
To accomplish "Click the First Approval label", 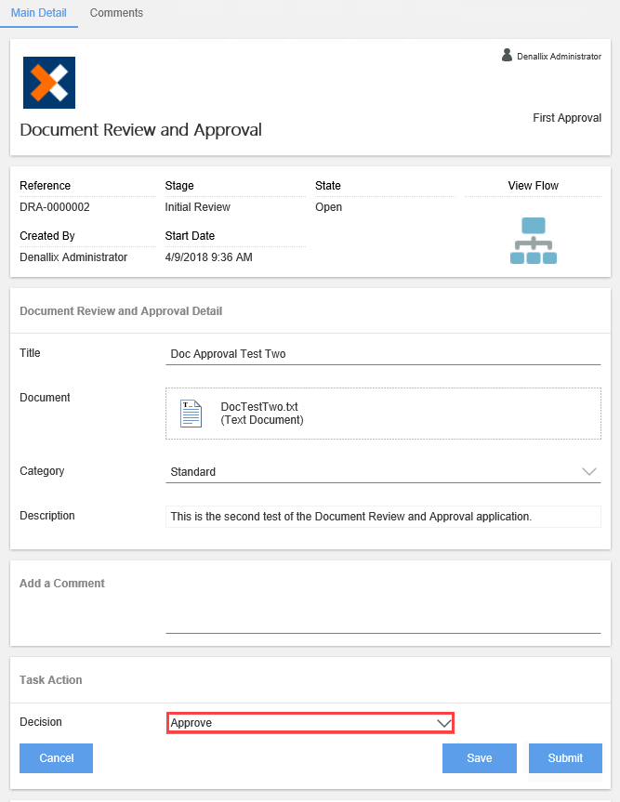I will pyautogui.click(x=566, y=118).
